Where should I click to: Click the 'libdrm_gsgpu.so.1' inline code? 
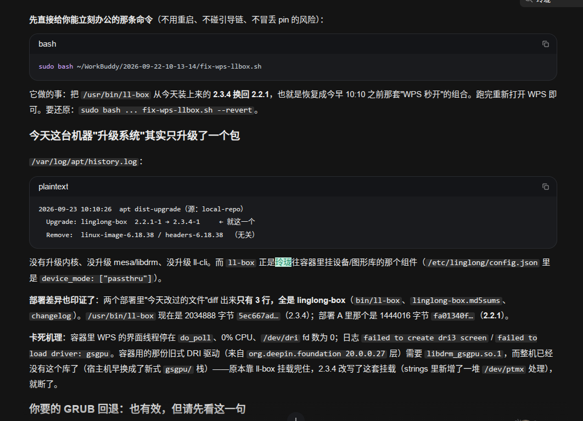click(464, 353)
